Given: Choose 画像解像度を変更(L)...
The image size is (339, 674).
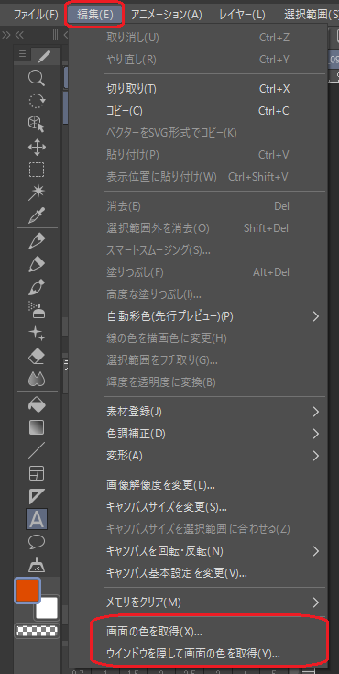Looking at the screenshot, I should point(198,485).
